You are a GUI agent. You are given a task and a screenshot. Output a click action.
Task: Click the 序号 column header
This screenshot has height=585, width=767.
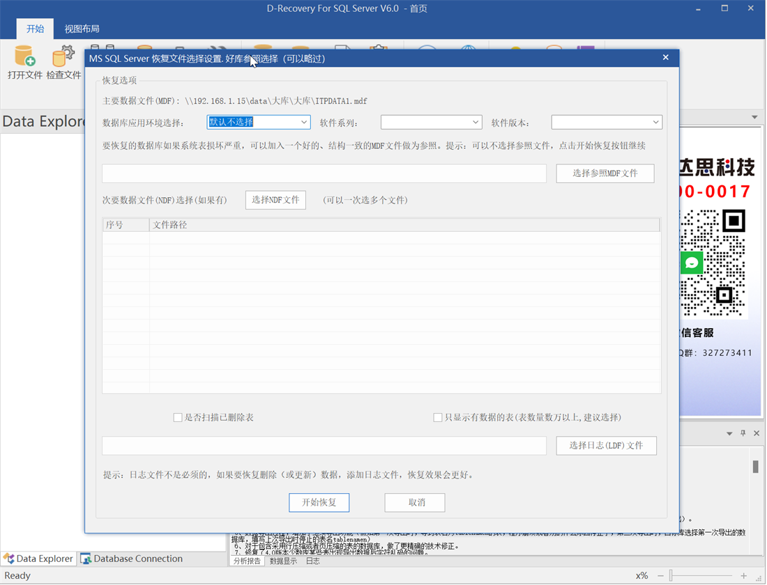point(126,225)
